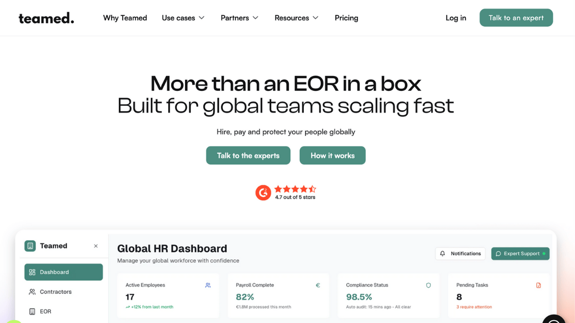Open the Log in link

pos(456,18)
